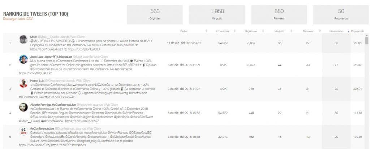Open the @Kiwosancom handle link in row 3
The height and width of the screenshot is (149, 370).
point(52,80)
